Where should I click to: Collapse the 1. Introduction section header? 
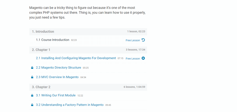(43, 31)
